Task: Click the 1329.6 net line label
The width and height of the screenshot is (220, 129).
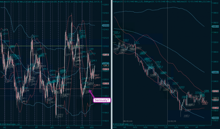Action: pyautogui.click(x=118, y=36)
